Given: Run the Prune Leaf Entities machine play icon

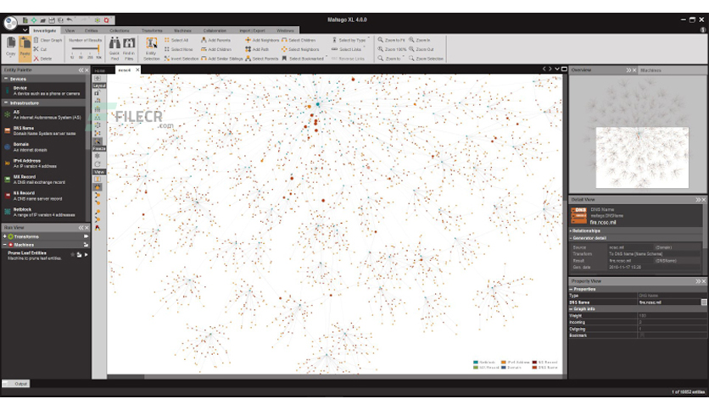Looking at the screenshot, I should [86, 255].
